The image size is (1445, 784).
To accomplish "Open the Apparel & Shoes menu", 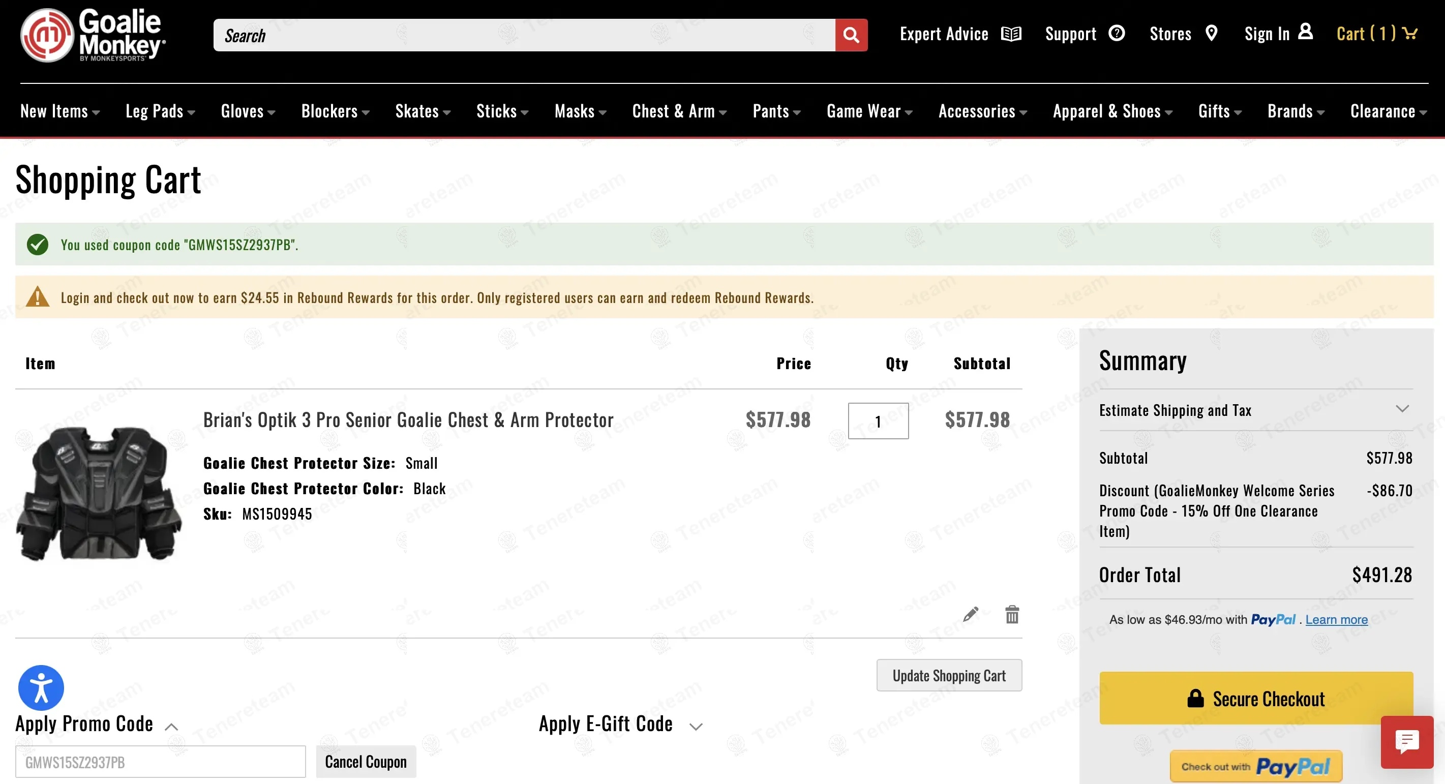I will [x=1113, y=111].
